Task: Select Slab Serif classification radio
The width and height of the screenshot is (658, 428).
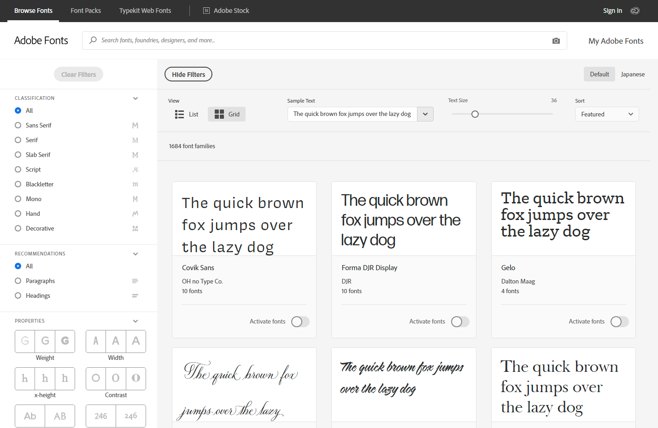Action: coord(18,155)
